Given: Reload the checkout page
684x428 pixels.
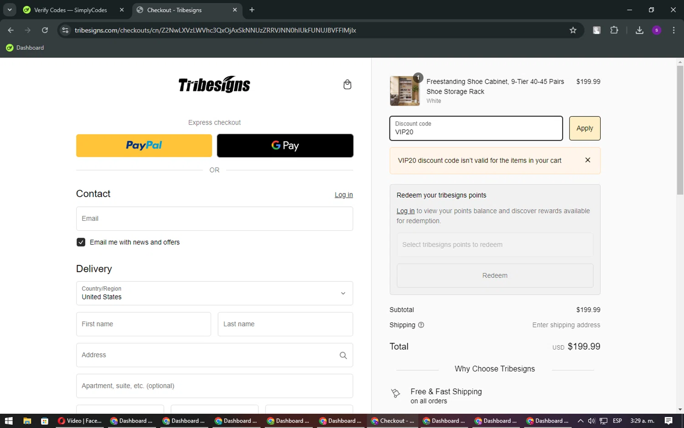Looking at the screenshot, I should pos(45,30).
